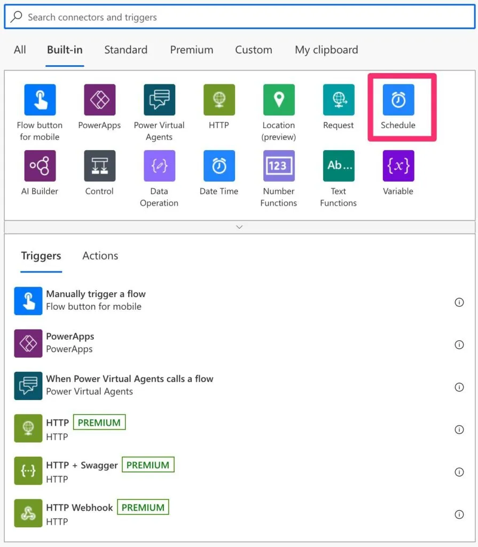478x547 pixels.
Task: Choose the Variable connector icon
Action: pos(398,166)
